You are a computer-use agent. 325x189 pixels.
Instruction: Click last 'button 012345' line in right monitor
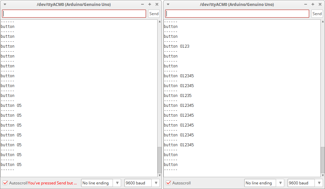point(179,145)
